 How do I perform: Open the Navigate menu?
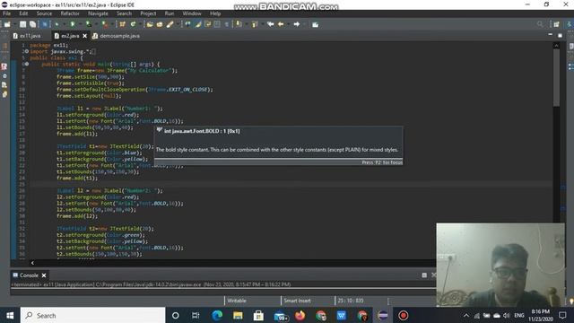click(98, 13)
